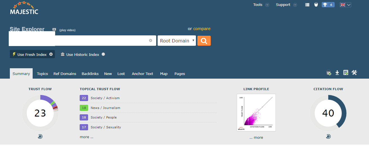Open the wrench tools icon

pyautogui.click(x=354, y=73)
